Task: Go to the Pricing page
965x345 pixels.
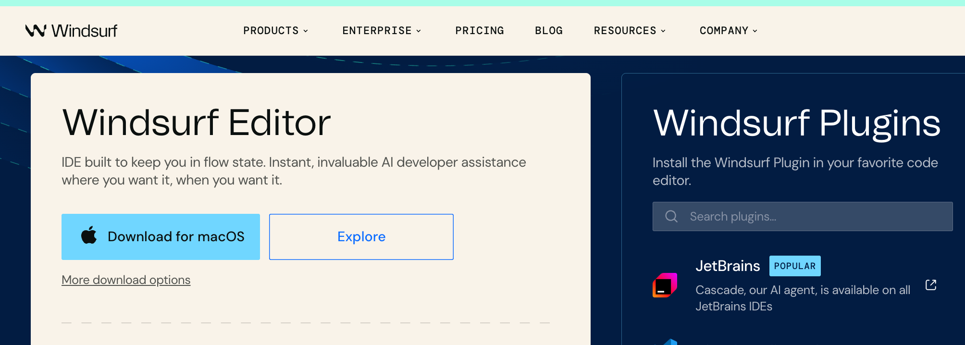Action: click(480, 31)
